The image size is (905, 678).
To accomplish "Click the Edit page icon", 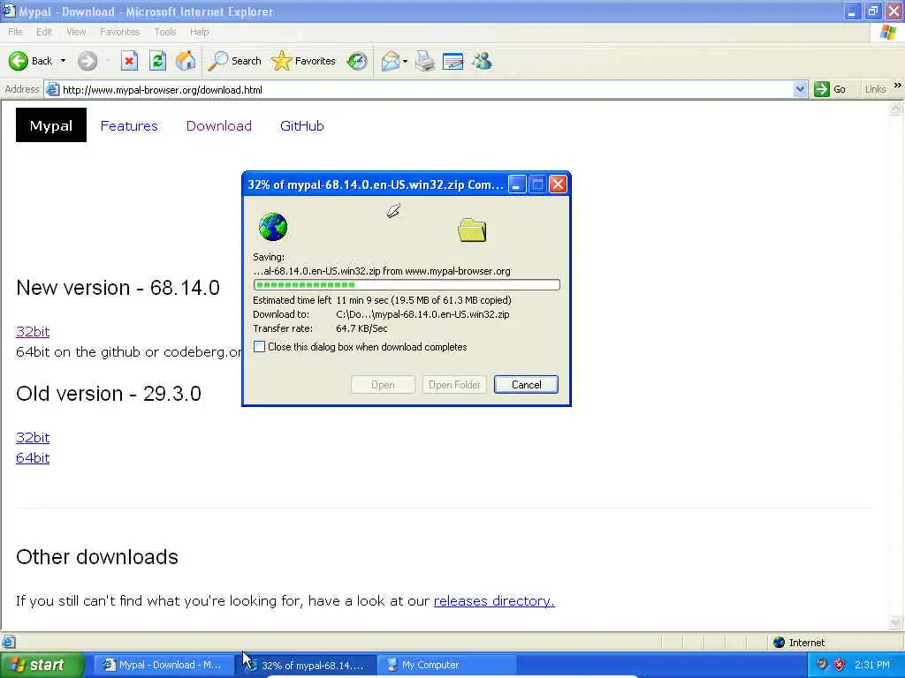I will click(x=453, y=61).
